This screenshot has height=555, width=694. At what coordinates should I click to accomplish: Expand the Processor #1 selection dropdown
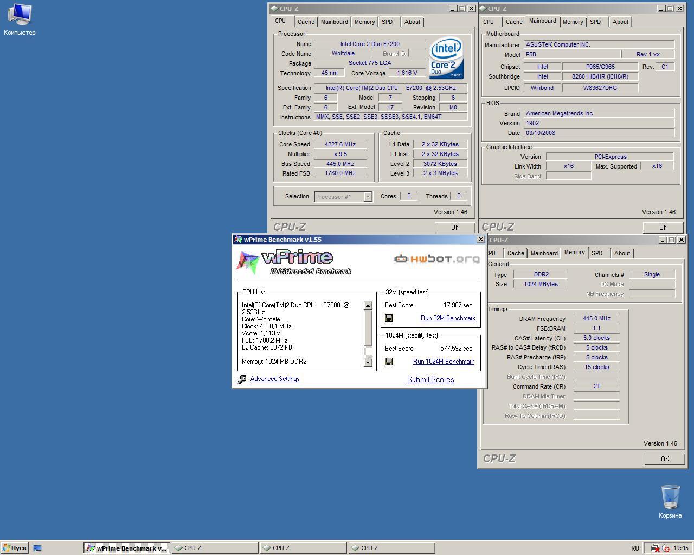point(368,197)
